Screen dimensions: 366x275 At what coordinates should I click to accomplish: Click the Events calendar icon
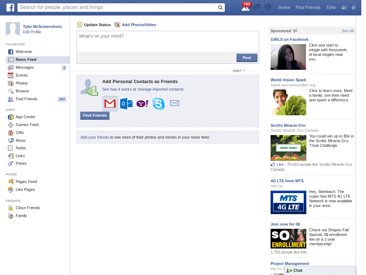click(x=10, y=75)
